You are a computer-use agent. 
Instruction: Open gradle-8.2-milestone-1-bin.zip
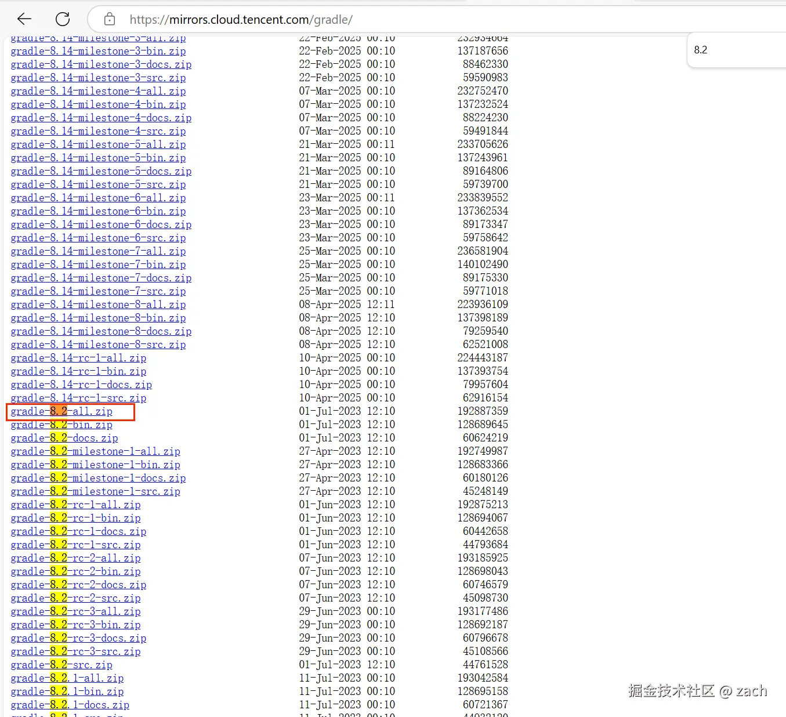(96, 465)
